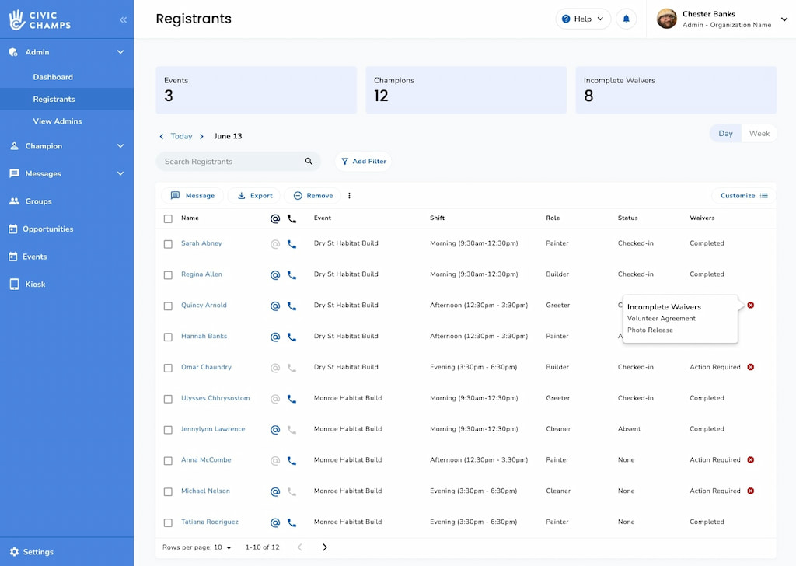Click the incomplete waiver icon for Omar Chaundry
The width and height of the screenshot is (796, 566).
(750, 367)
